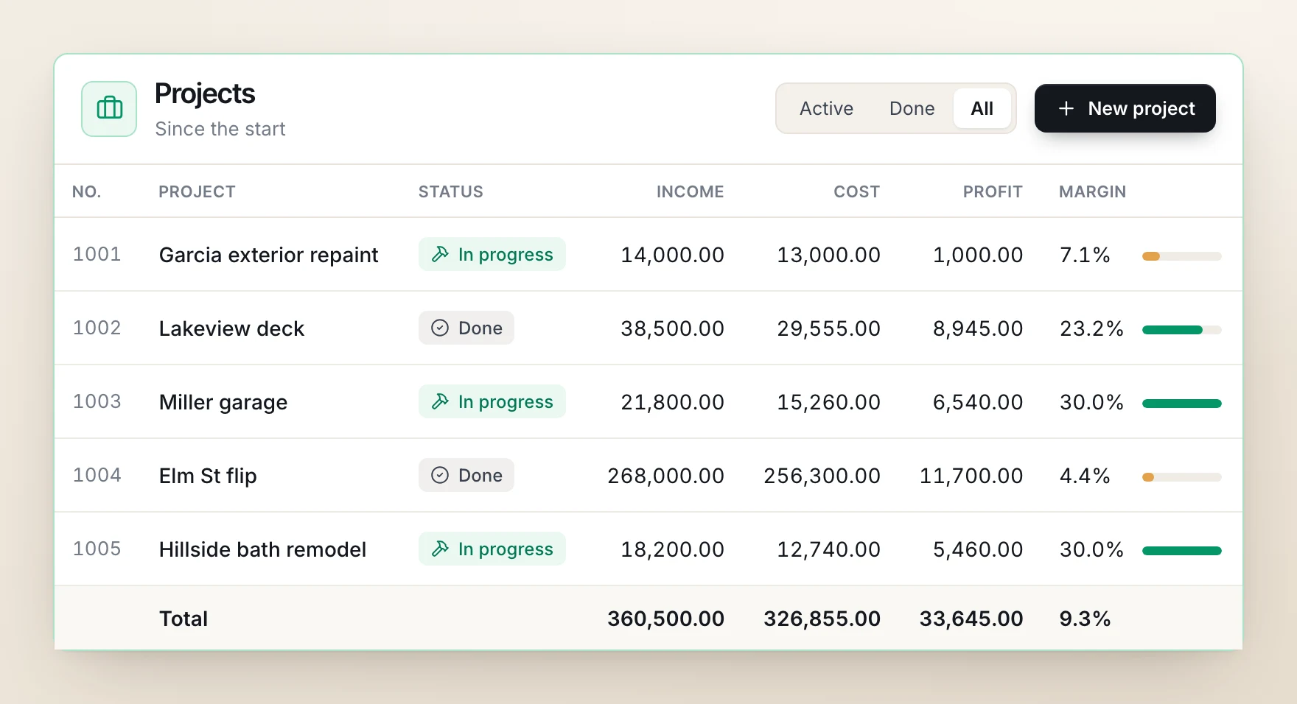Viewport: 1297px width, 704px height.
Task: Click the 23.2% margin bar for Lakeview deck
Action: tap(1181, 330)
